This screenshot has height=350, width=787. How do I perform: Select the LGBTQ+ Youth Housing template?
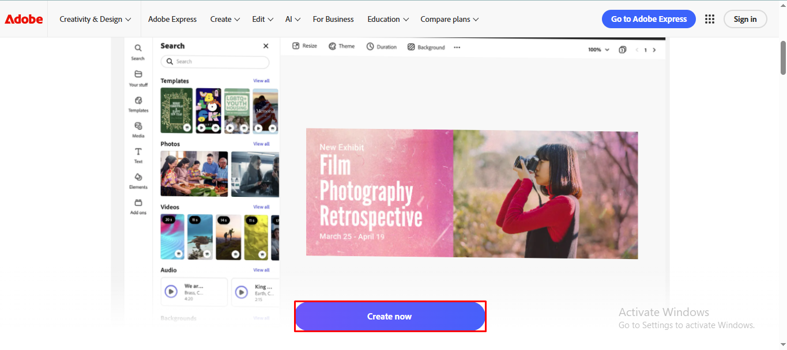237,111
